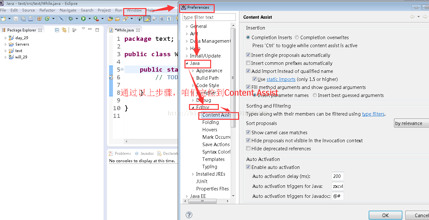The height and width of the screenshot is (220, 429).
Task: Launch the Debug bug icon
Action: (x=70, y=19)
